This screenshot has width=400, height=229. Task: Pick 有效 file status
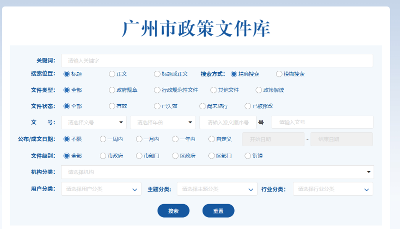pos(112,106)
